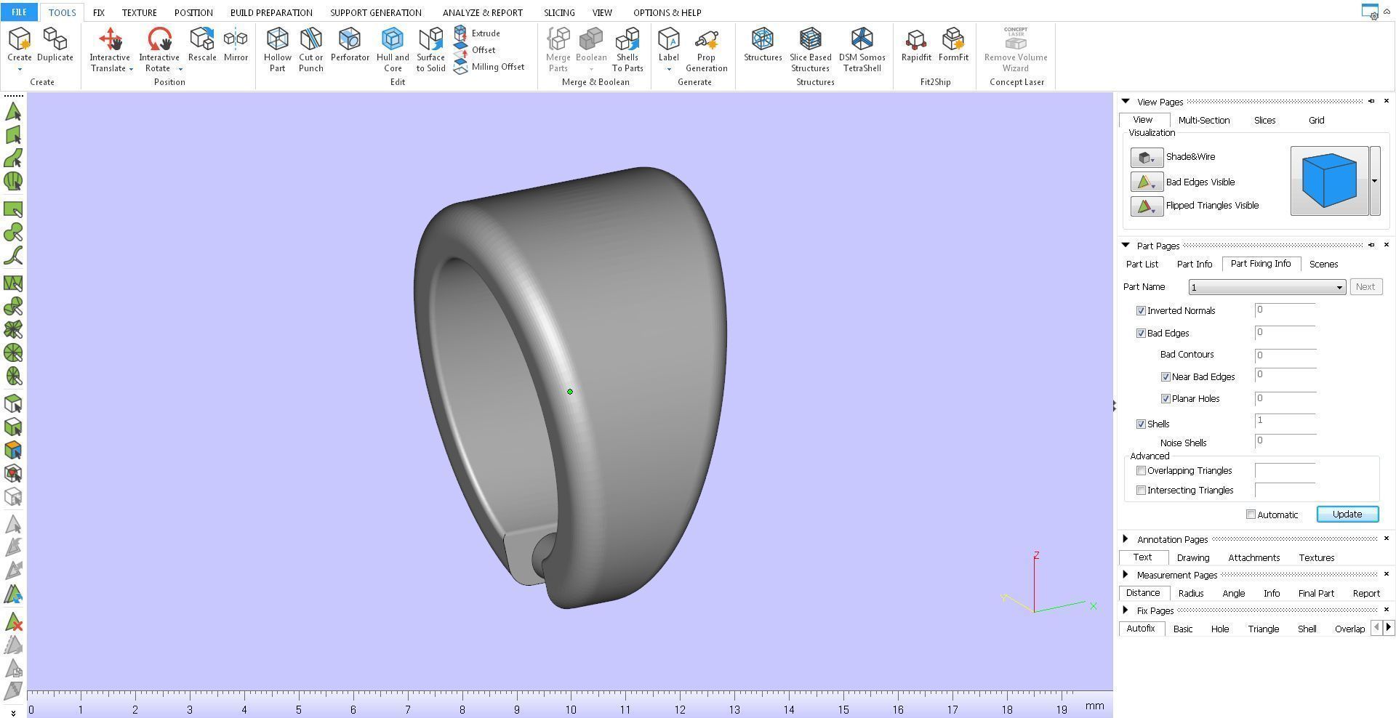Click Slice Based Structures icon
The height and width of the screenshot is (718, 1396).
click(810, 39)
